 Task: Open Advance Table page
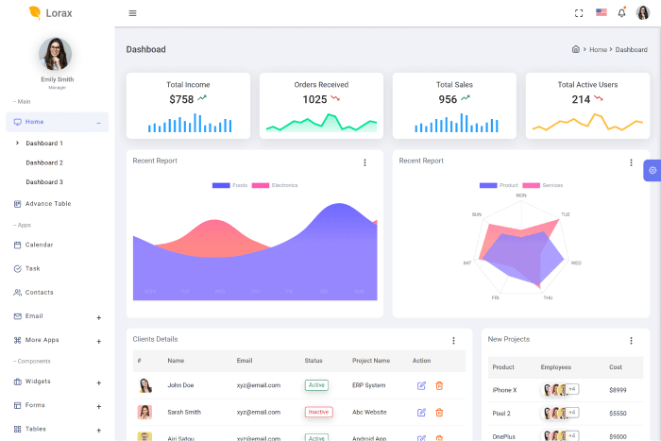click(48, 204)
